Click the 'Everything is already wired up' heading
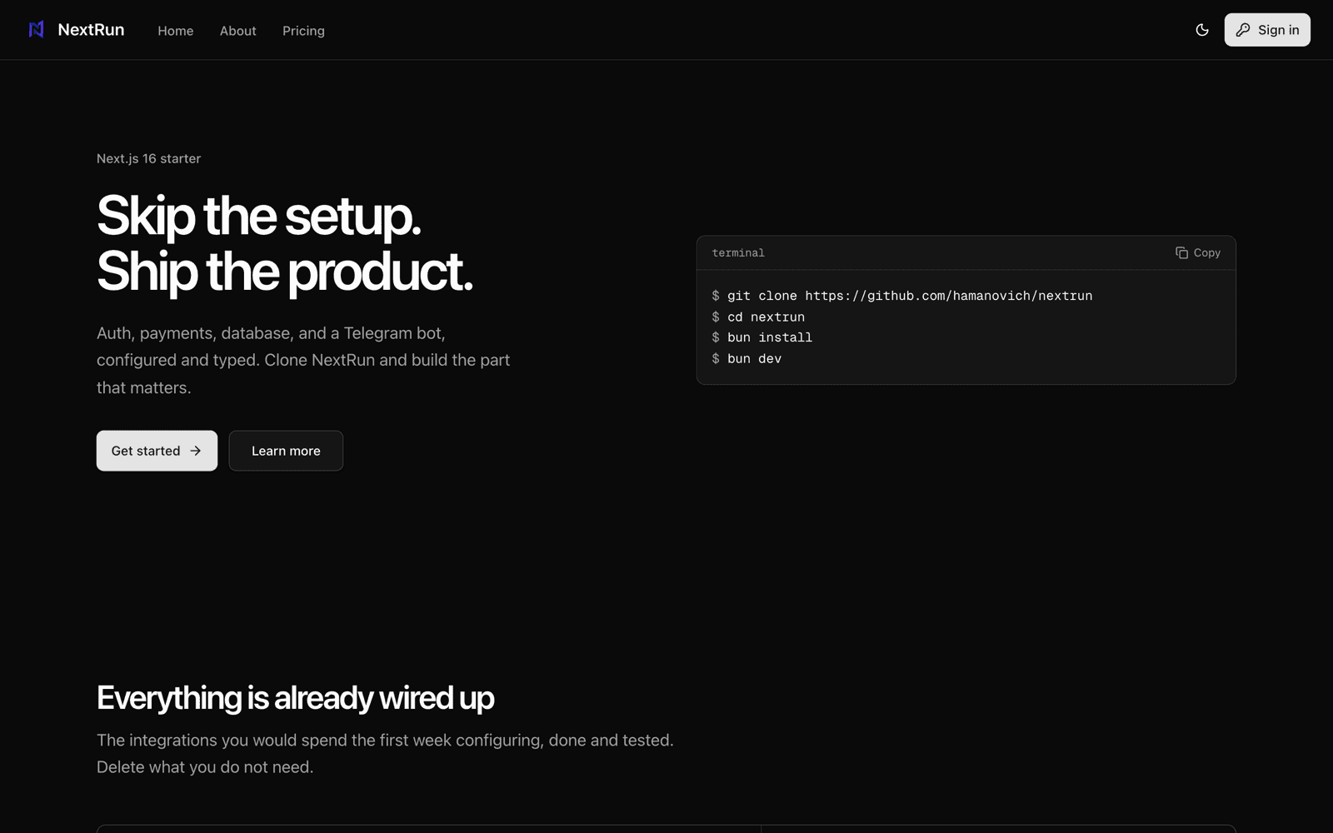This screenshot has height=833, width=1333. point(295,698)
